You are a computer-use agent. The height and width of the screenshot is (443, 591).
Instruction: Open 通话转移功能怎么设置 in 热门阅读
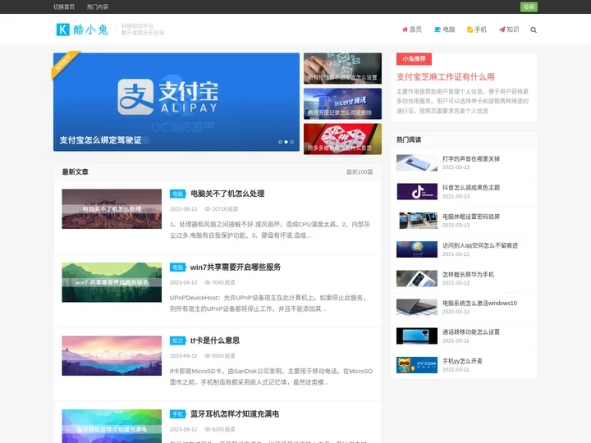coord(471,332)
